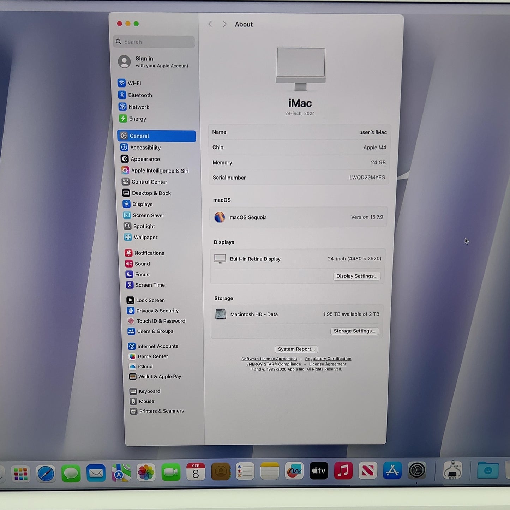Open the Calendar icon in the Dock
510x510 pixels.
[x=196, y=472]
